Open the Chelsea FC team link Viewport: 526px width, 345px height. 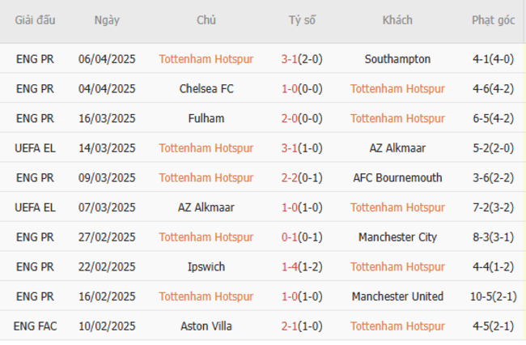[206, 89]
